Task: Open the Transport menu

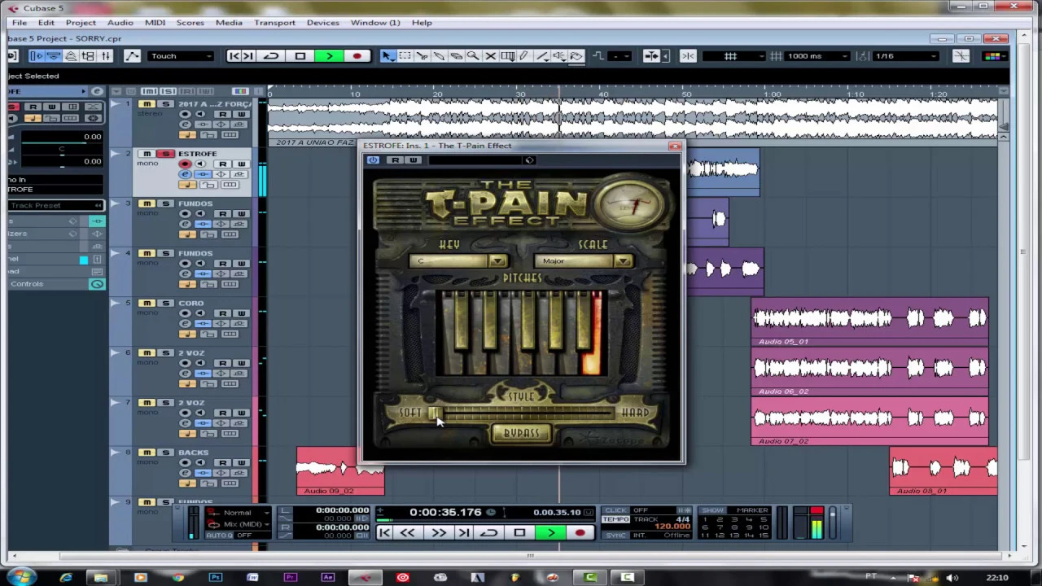Action: [274, 23]
